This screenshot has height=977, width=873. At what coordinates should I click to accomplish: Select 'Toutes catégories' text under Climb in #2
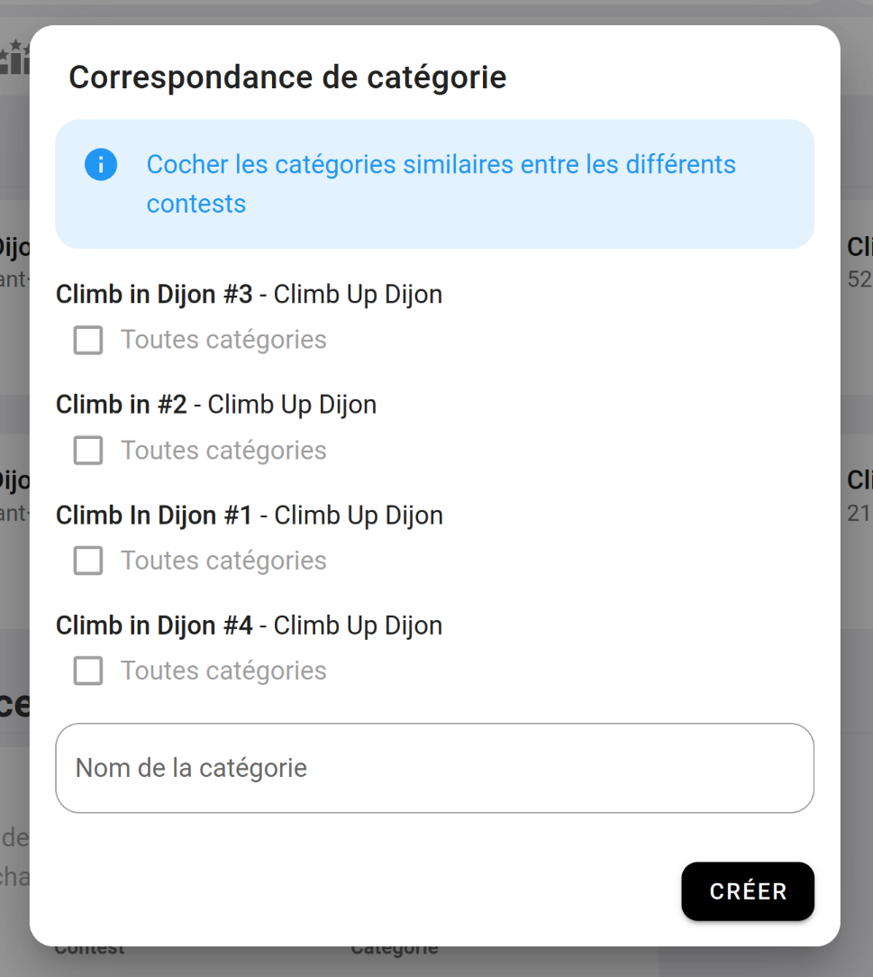pyautogui.click(x=223, y=451)
